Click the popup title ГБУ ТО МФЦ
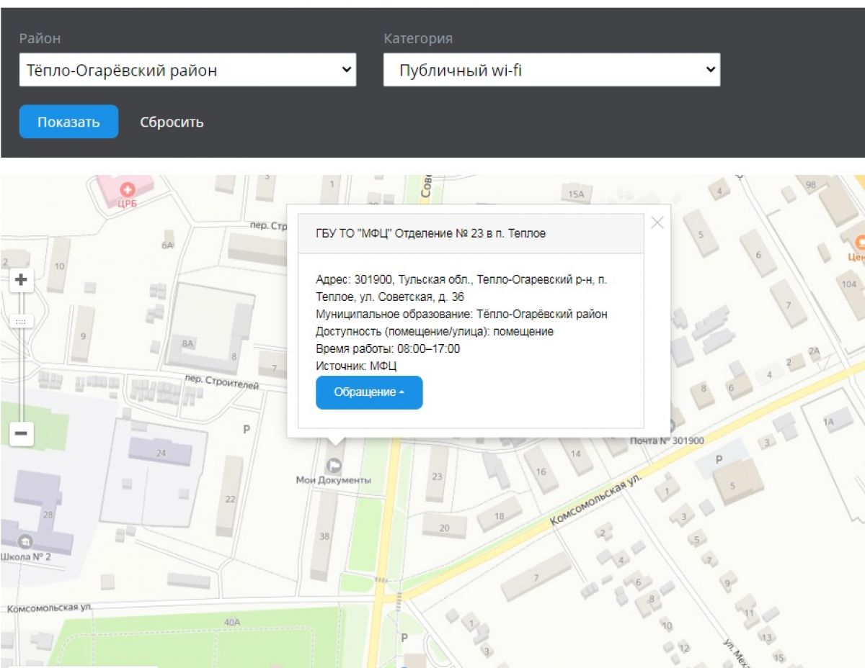This screenshot has width=865, height=668. point(431,234)
